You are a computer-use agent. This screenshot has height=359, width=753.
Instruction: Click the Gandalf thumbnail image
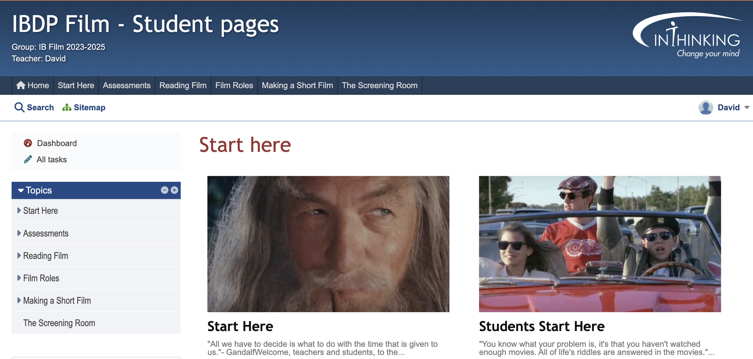click(328, 244)
